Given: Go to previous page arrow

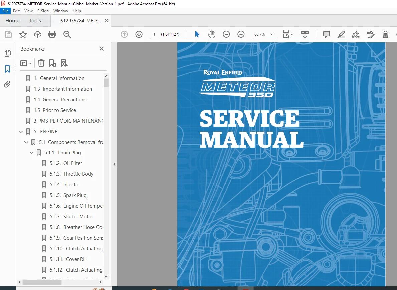Looking at the screenshot, I should [124, 34].
